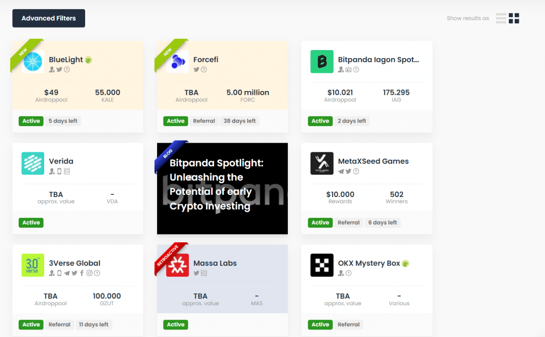Click the Verida project logo
Viewport: 545px width, 337px height.
33,163
